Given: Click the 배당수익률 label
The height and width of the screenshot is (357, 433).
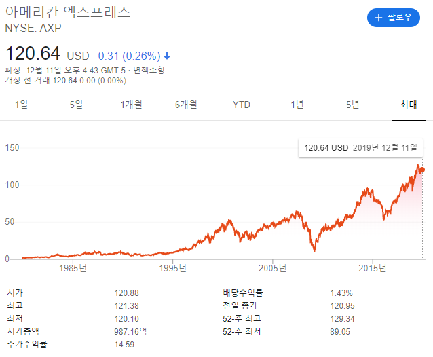Looking at the screenshot, I should 243,293.
